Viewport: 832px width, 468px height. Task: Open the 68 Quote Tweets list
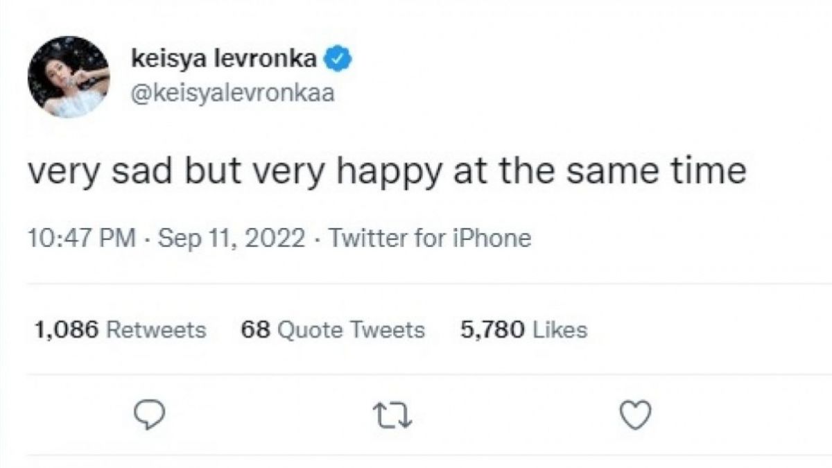click(x=331, y=330)
